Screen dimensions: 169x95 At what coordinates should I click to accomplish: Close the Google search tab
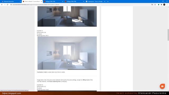(x=105, y=2)
